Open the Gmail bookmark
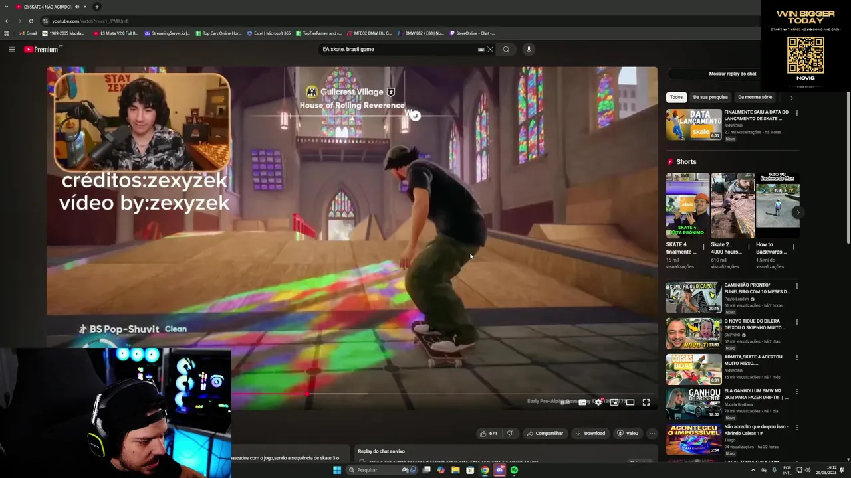Viewport: 851px width, 478px height. coord(28,33)
